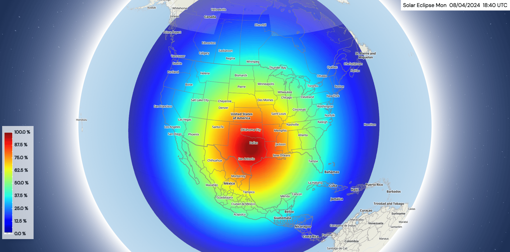Click the New Orleans city label
The image size is (510, 252).
(x=282, y=155)
